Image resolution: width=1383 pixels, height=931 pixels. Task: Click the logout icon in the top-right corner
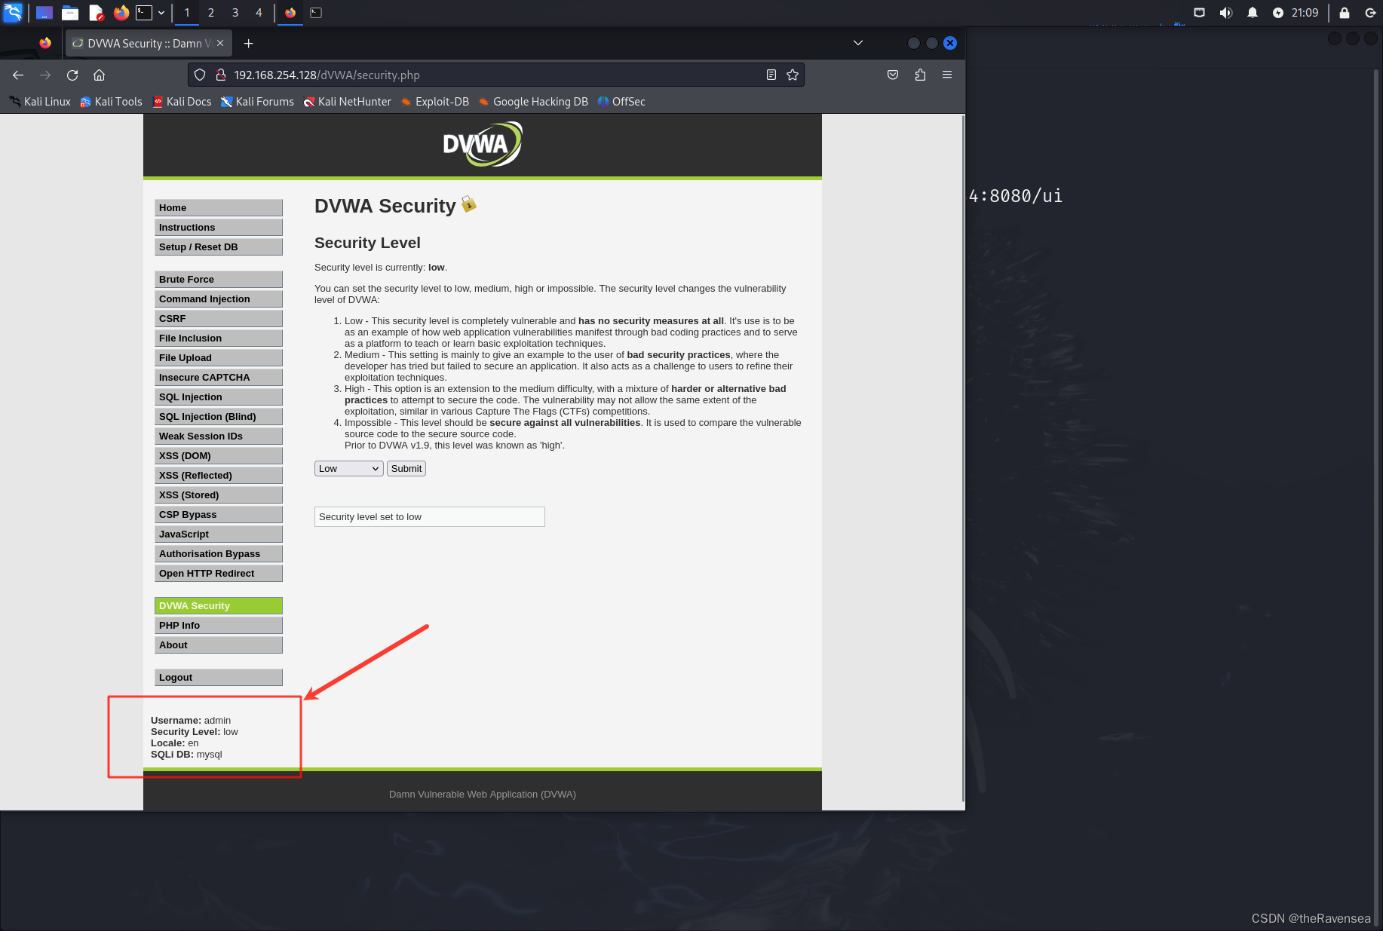pos(1371,13)
